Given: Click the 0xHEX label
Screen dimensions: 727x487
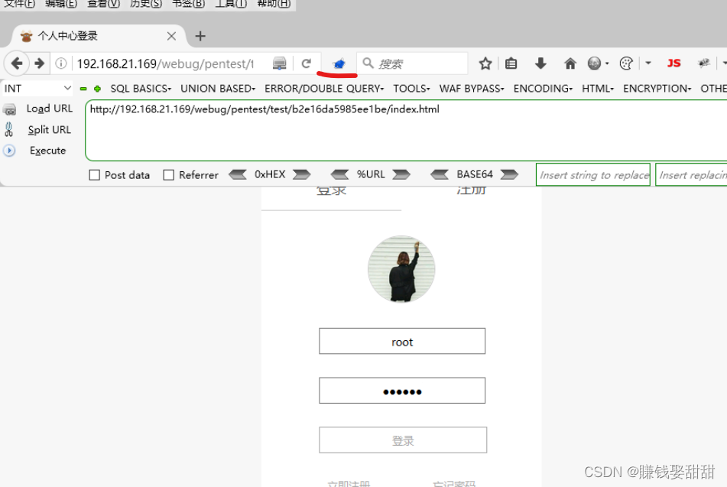Looking at the screenshot, I should (270, 174).
